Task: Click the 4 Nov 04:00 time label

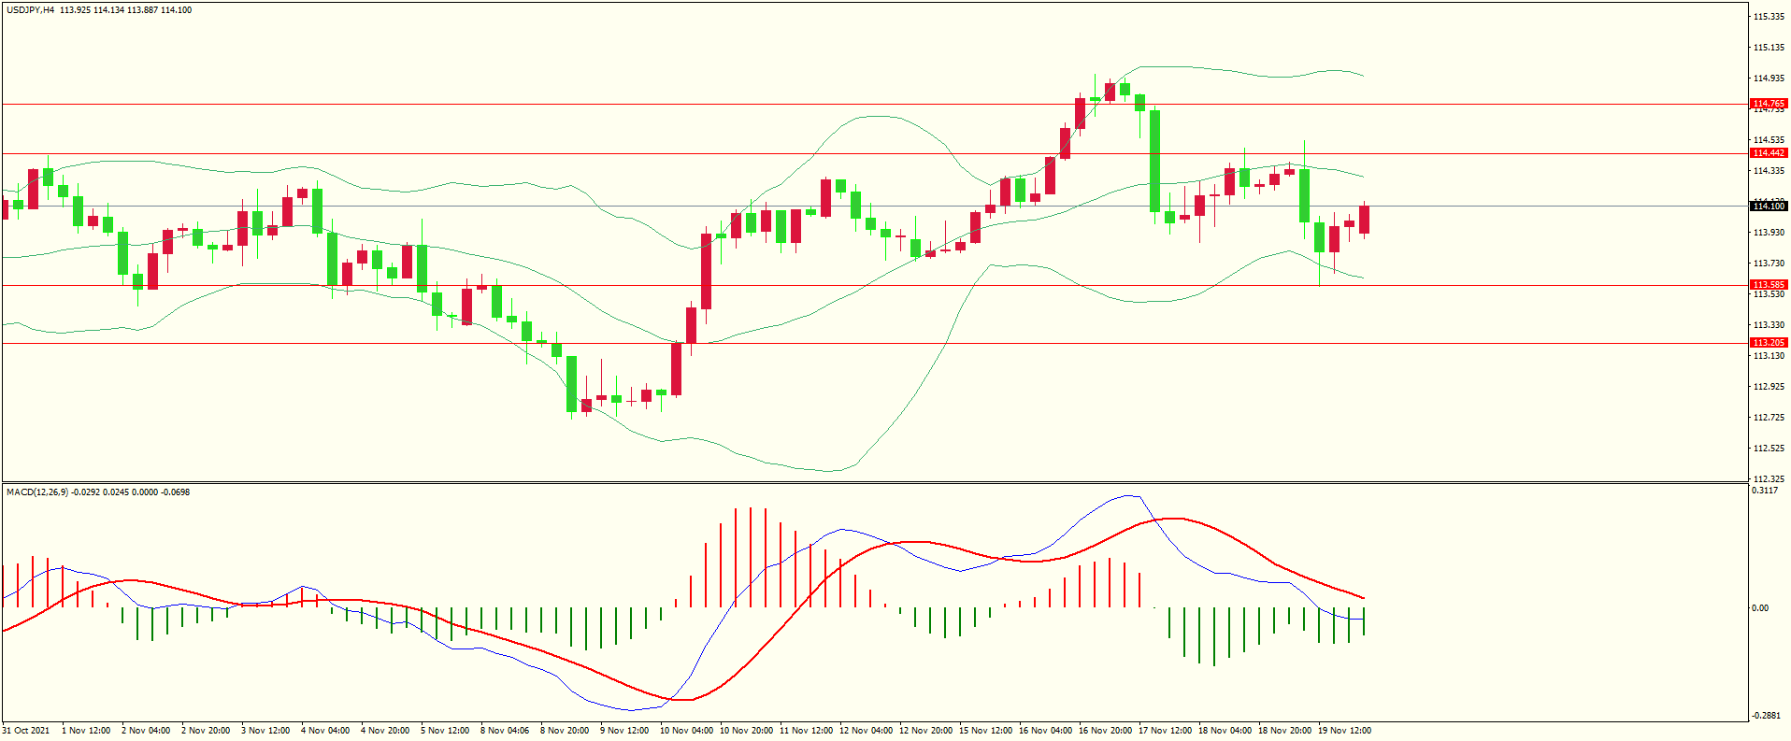Action: tap(325, 731)
